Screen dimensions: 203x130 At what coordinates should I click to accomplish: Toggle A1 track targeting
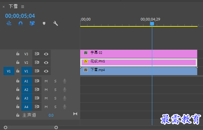coord(27,81)
